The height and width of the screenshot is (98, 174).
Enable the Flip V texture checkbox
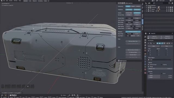(x=161, y=73)
